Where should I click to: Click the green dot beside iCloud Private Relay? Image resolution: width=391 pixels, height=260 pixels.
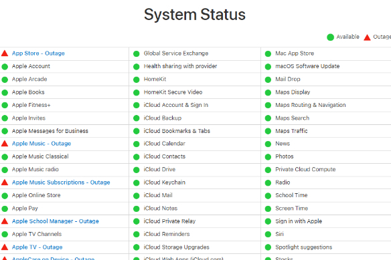coord(137,221)
